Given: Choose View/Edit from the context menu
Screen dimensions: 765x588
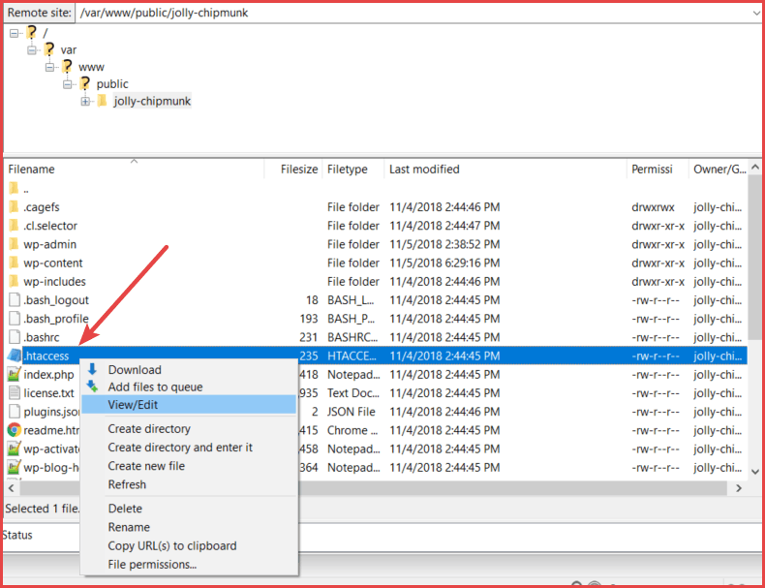Looking at the screenshot, I should (189, 405).
